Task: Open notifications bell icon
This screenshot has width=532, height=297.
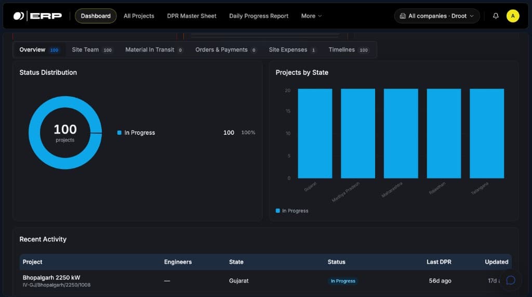Action: (x=496, y=16)
